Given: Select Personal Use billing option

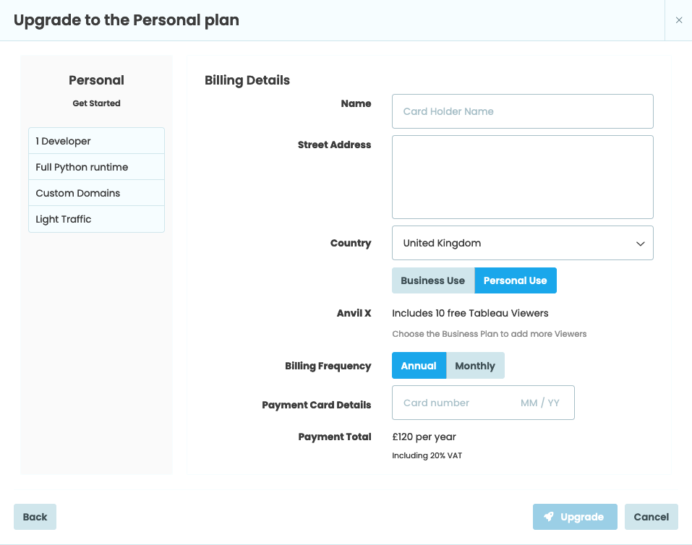Looking at the screenshot, I should pos(516,280).
